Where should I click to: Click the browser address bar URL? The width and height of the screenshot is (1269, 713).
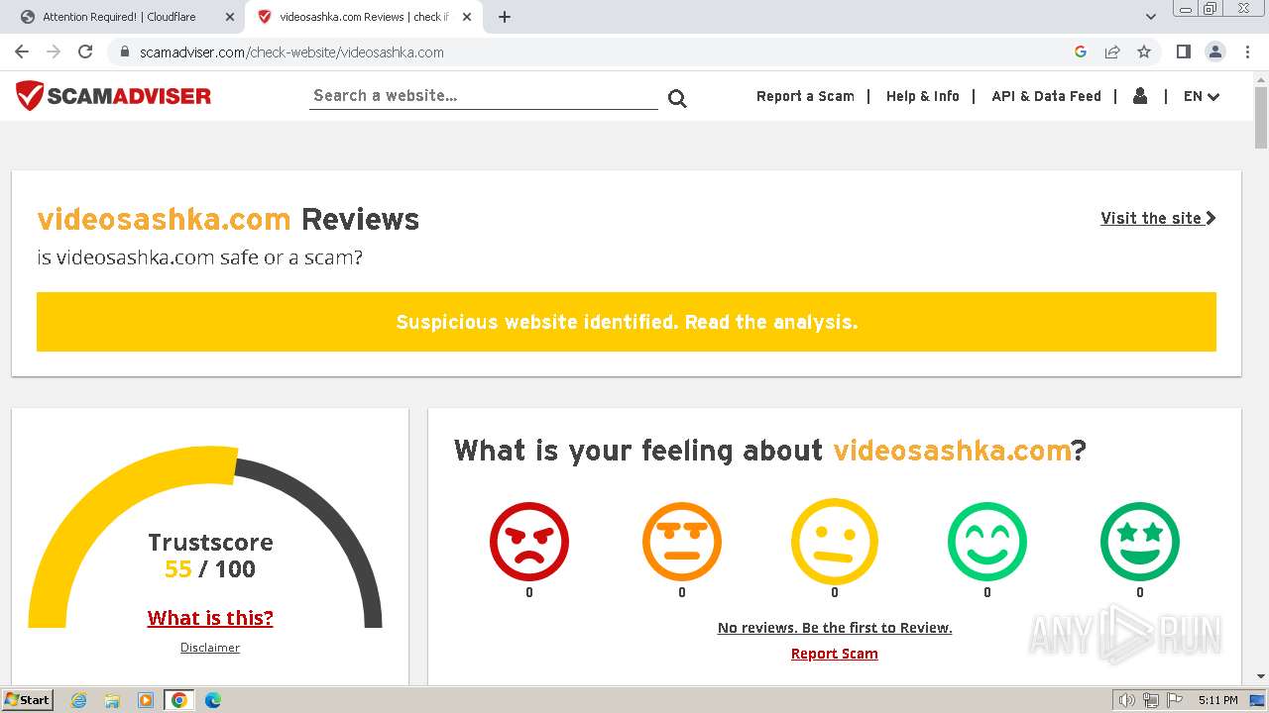[x=291, y=52]
